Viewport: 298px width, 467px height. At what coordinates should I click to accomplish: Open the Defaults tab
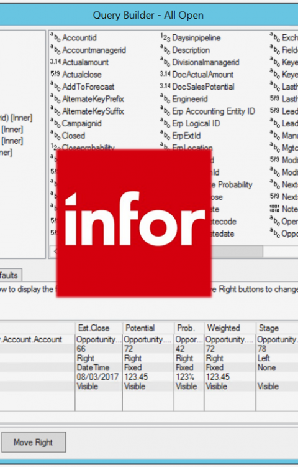click(x=10, y=275)
